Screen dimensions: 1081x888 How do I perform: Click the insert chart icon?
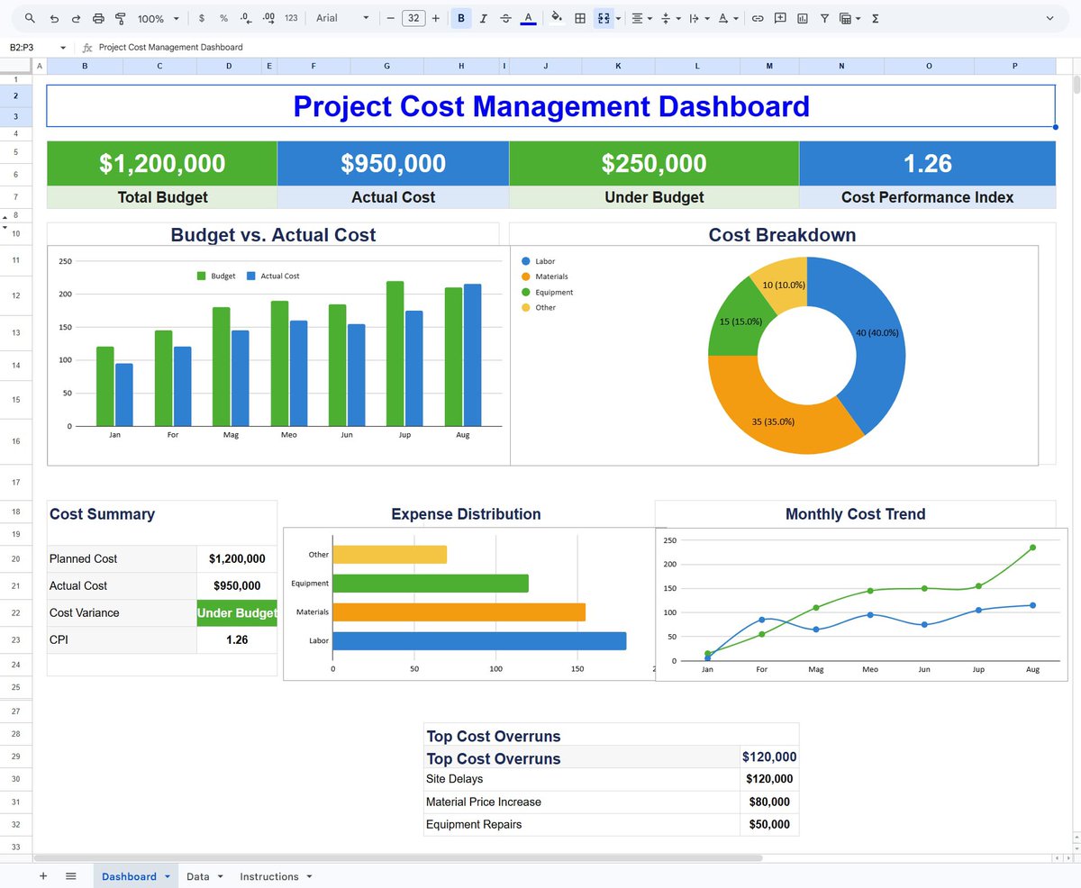[802, 18]
